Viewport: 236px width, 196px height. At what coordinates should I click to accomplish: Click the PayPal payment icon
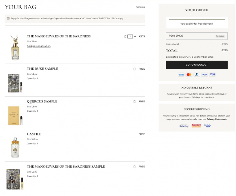pos(197,74)
